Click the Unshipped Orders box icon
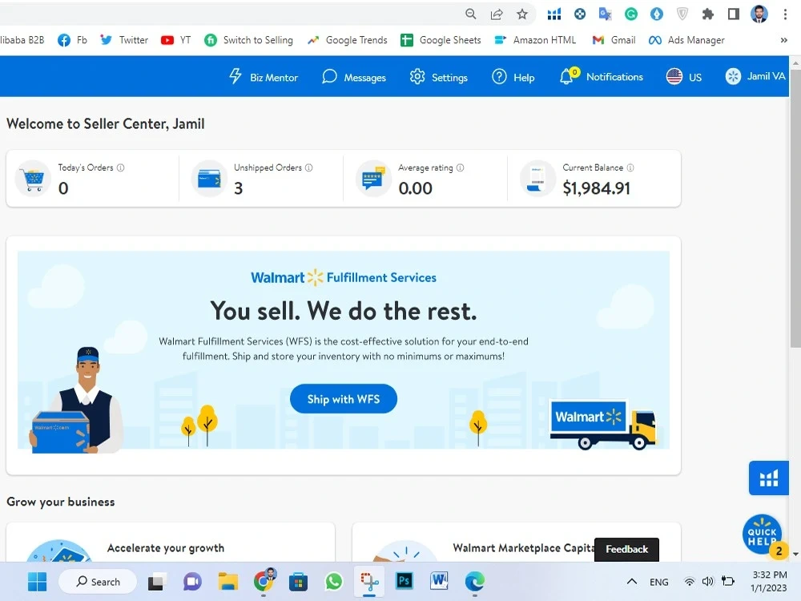This screenshot has height=601, width=801. (x=209, y=179)
